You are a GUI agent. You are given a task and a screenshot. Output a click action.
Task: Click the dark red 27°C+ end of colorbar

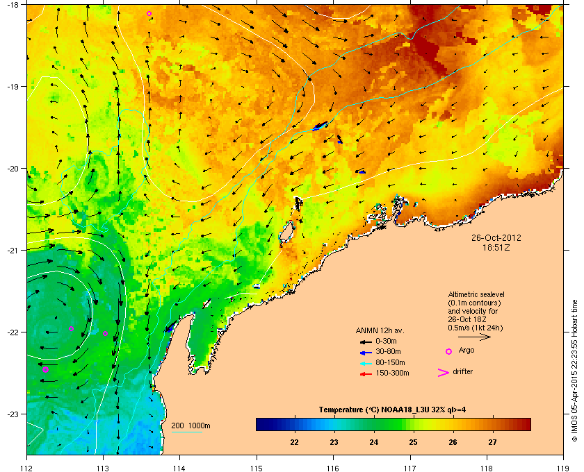(x=524, y=424)
